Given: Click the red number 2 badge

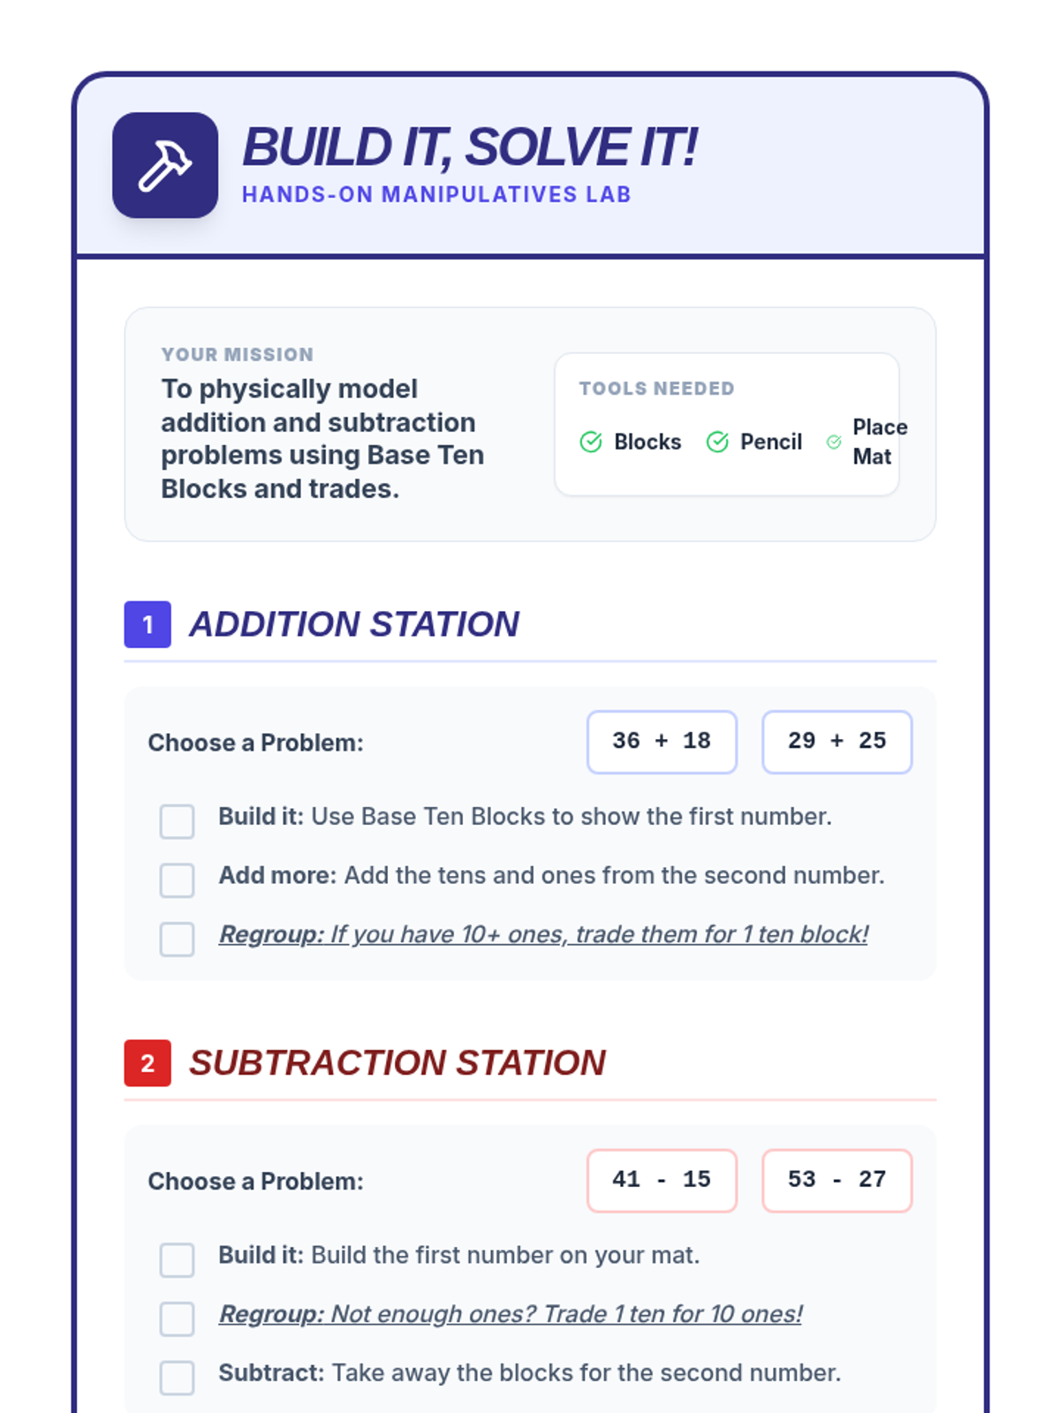Looking at the screenshot, I should click(x=148, y=1062).
